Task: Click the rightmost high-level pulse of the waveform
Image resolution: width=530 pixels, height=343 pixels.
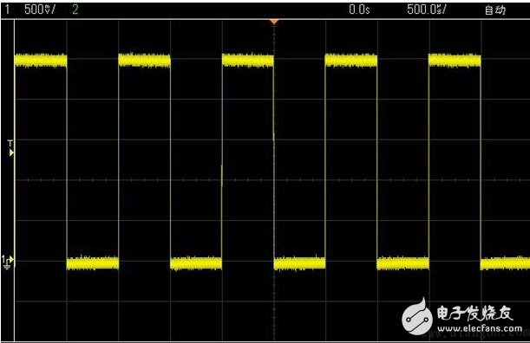Action: 455,60
